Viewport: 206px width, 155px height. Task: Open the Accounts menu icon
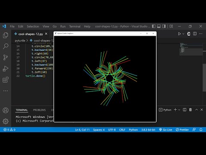pyautogui.click(x=6, y=110)
